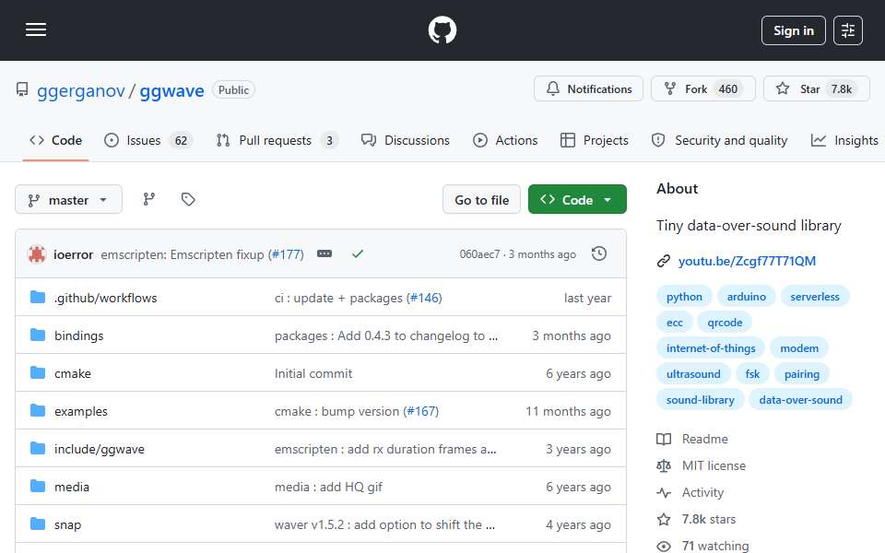The image size is (885, 553).
Task: Open the ggerganov owner profile link
Action: pyautogui.click(x=81, y=90)
